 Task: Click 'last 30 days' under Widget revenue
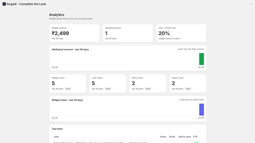[57, 38]
